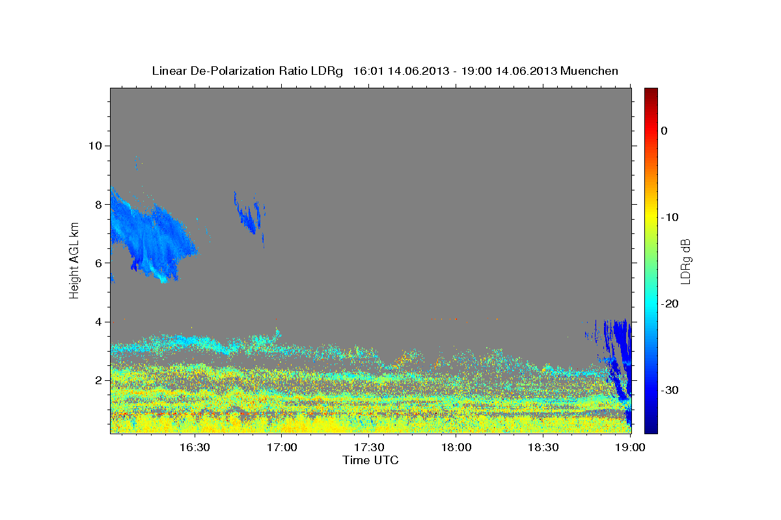Click the colorbar value label 0
This screenshot has height=520, width=781.
pos(665,131)
